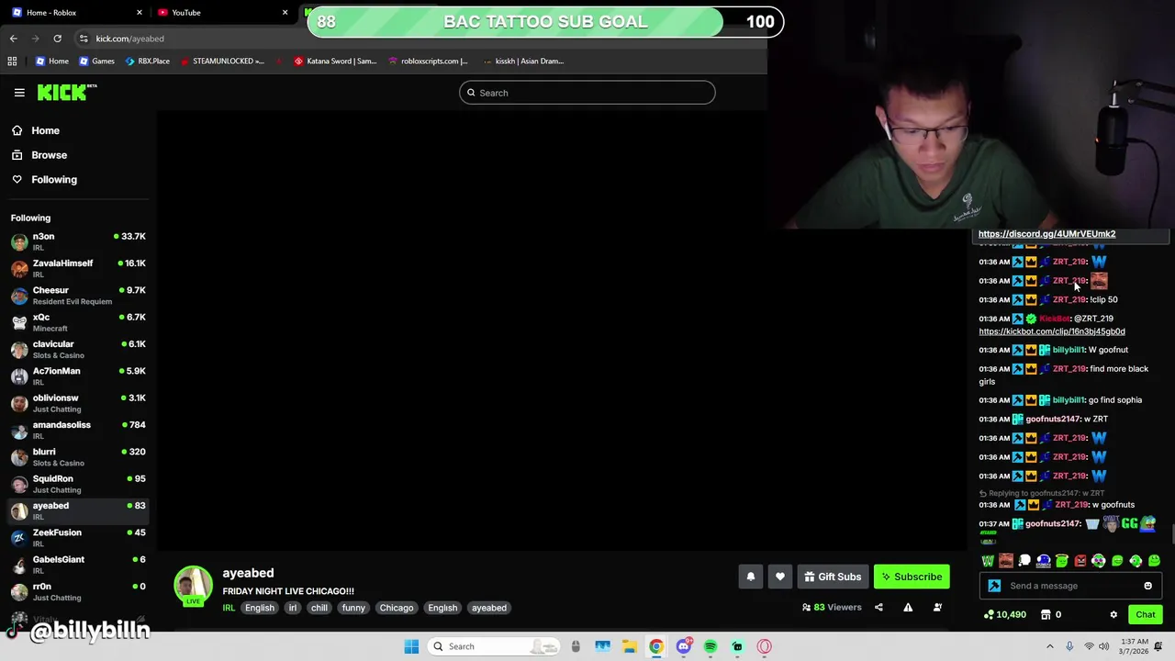Image resolution: width=1175 pixels, height=661 pixels.
Task: Open the Kick hamburger sidebar menu
Action: pyautogui.click(x=19, y=93)
